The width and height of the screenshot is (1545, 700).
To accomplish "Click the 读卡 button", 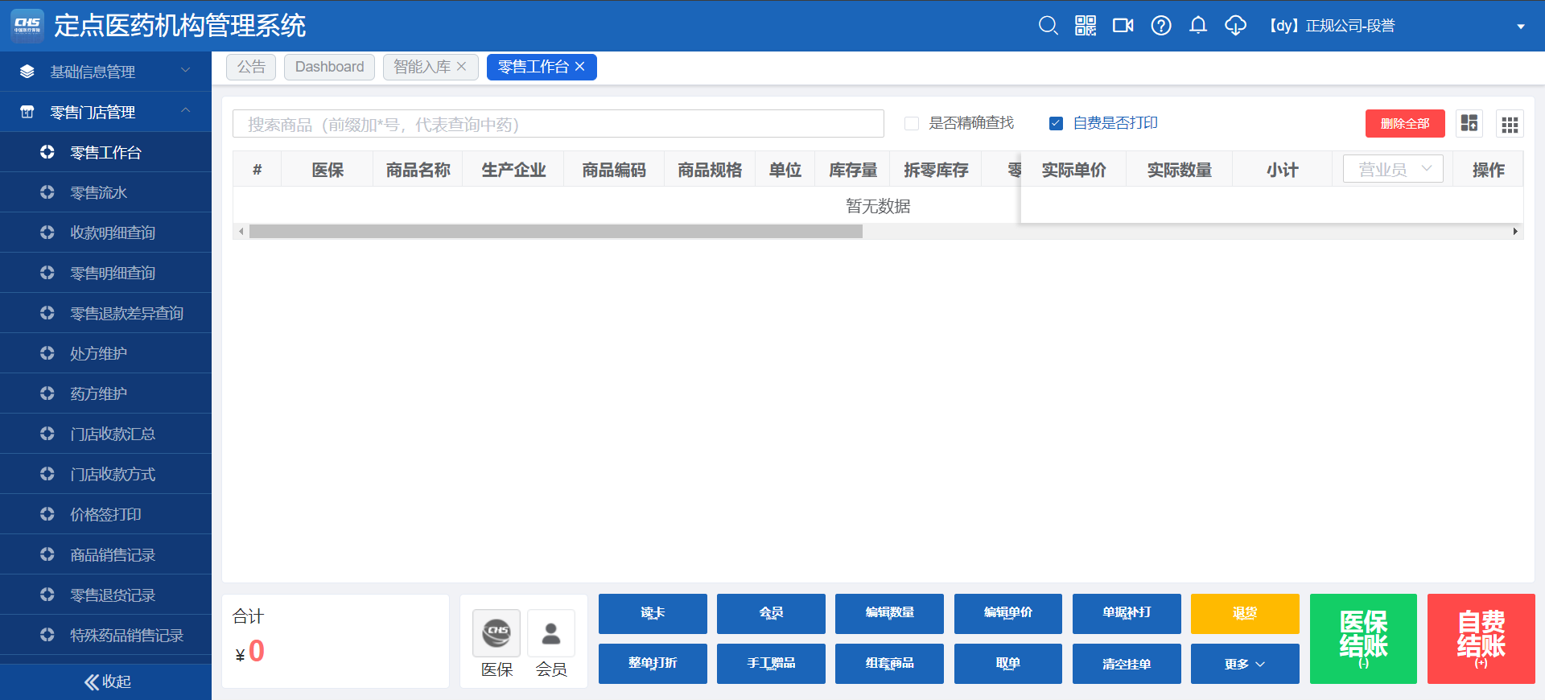I will click(x=653, y=613).
